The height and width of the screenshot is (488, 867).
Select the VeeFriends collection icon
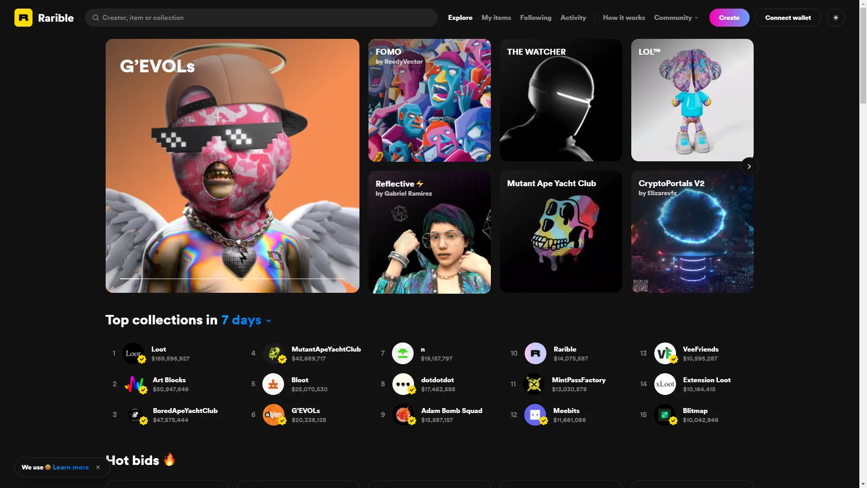665,353
